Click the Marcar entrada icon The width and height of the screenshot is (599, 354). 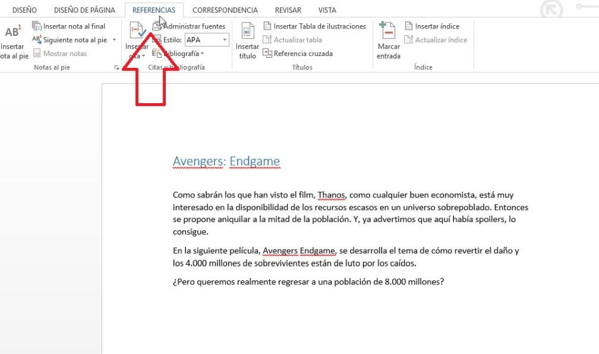pos(388,30)
